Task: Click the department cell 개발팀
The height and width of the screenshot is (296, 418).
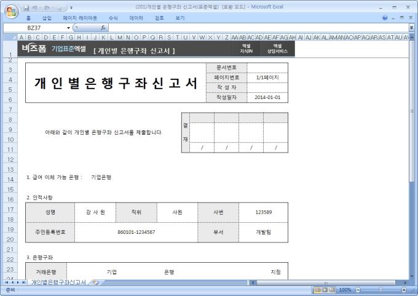Action: [x=263, y=232]
